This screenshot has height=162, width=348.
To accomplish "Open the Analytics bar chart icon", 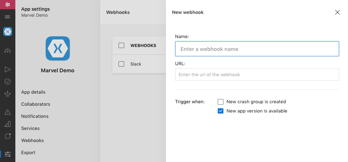I will 7,124.
